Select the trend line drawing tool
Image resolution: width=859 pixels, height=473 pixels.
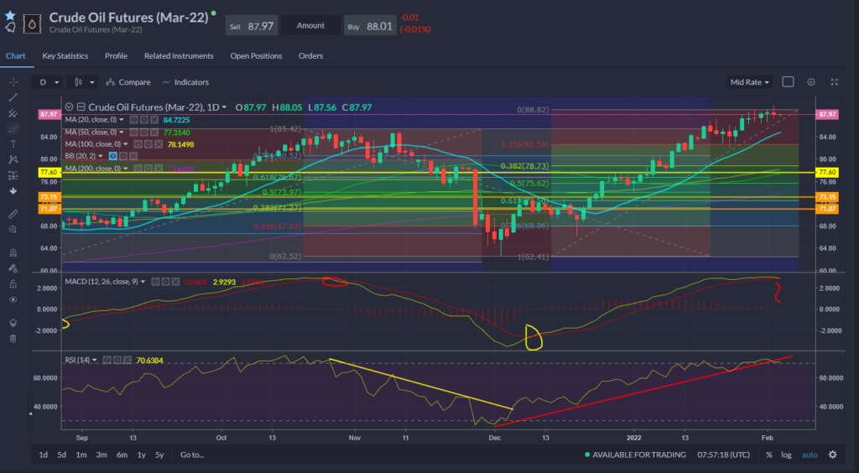[x=13, y=97]
